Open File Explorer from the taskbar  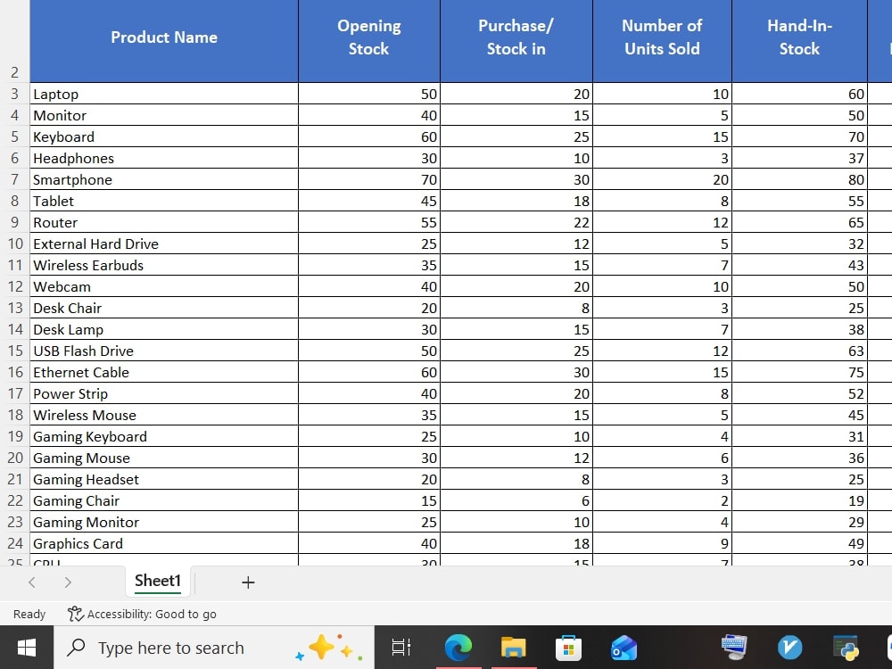pos(513,648)
